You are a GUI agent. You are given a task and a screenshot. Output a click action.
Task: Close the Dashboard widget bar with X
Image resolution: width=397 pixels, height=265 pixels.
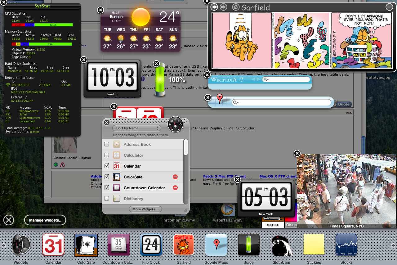[9, 220]
